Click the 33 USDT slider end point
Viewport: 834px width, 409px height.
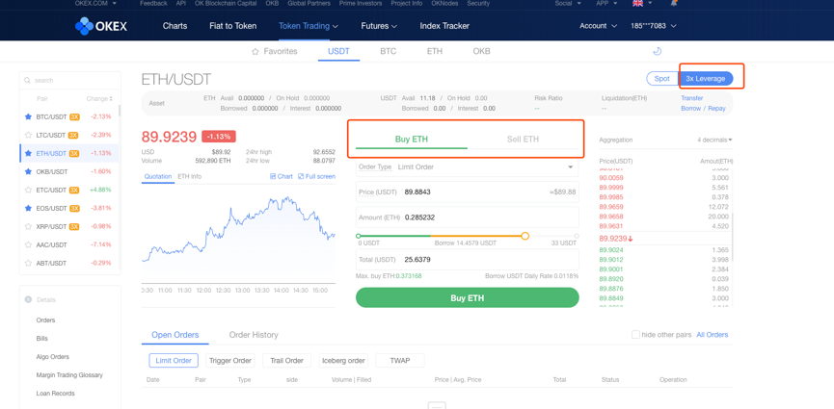pyautogui.click(x=577, y=236)
